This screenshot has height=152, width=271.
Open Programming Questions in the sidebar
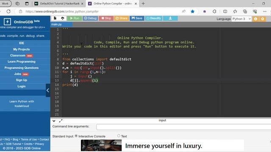point(22,68)
